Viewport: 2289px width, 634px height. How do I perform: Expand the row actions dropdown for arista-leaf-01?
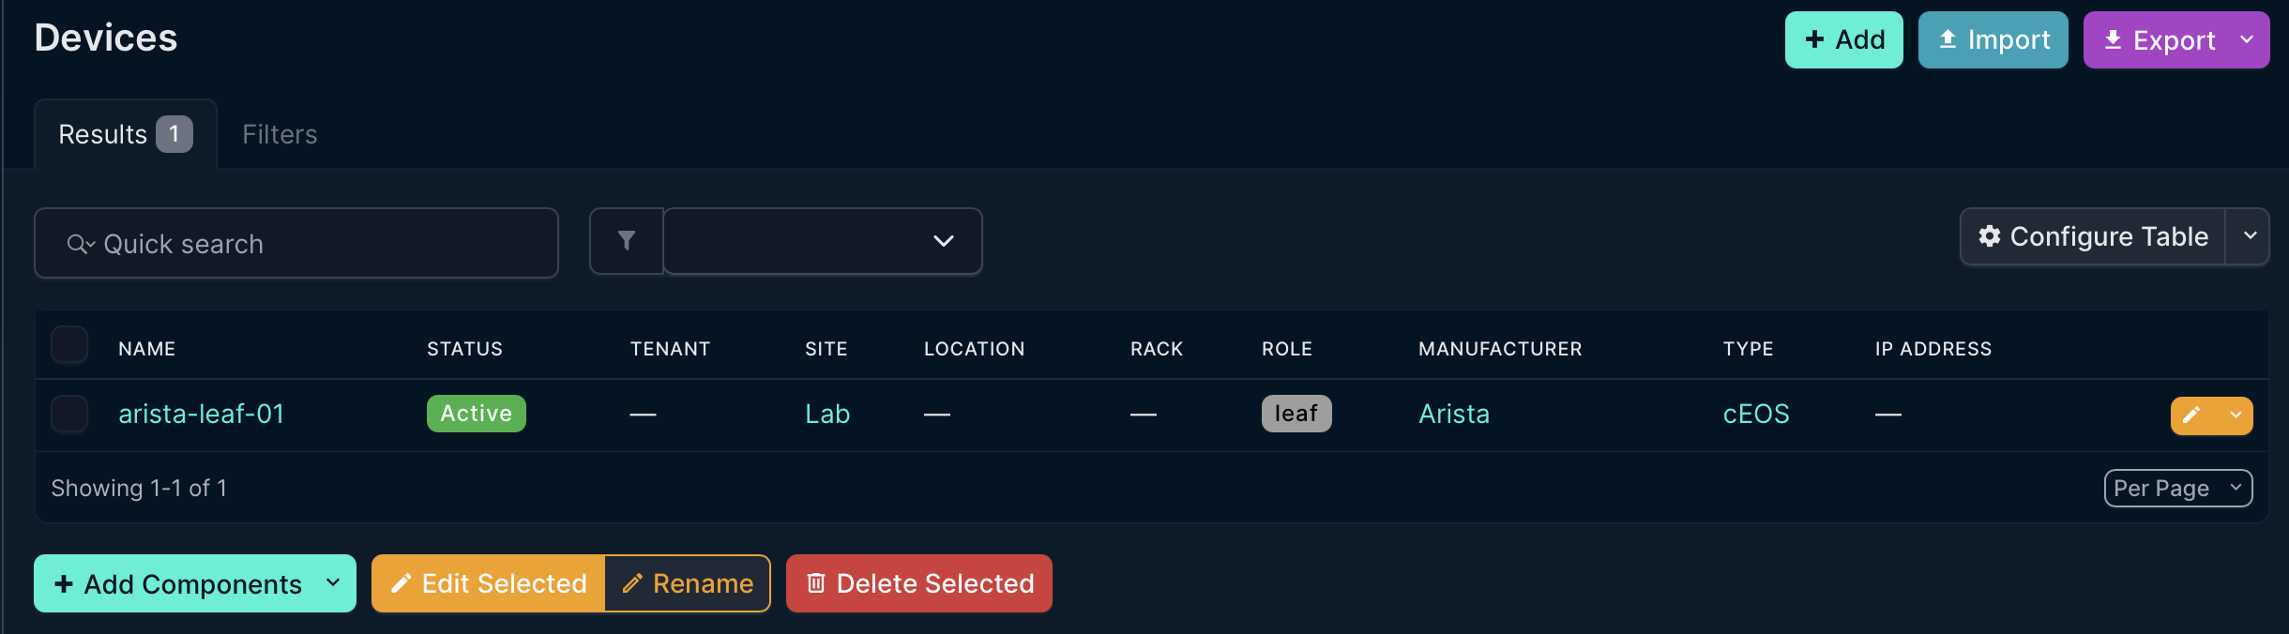coord(2236,415)
